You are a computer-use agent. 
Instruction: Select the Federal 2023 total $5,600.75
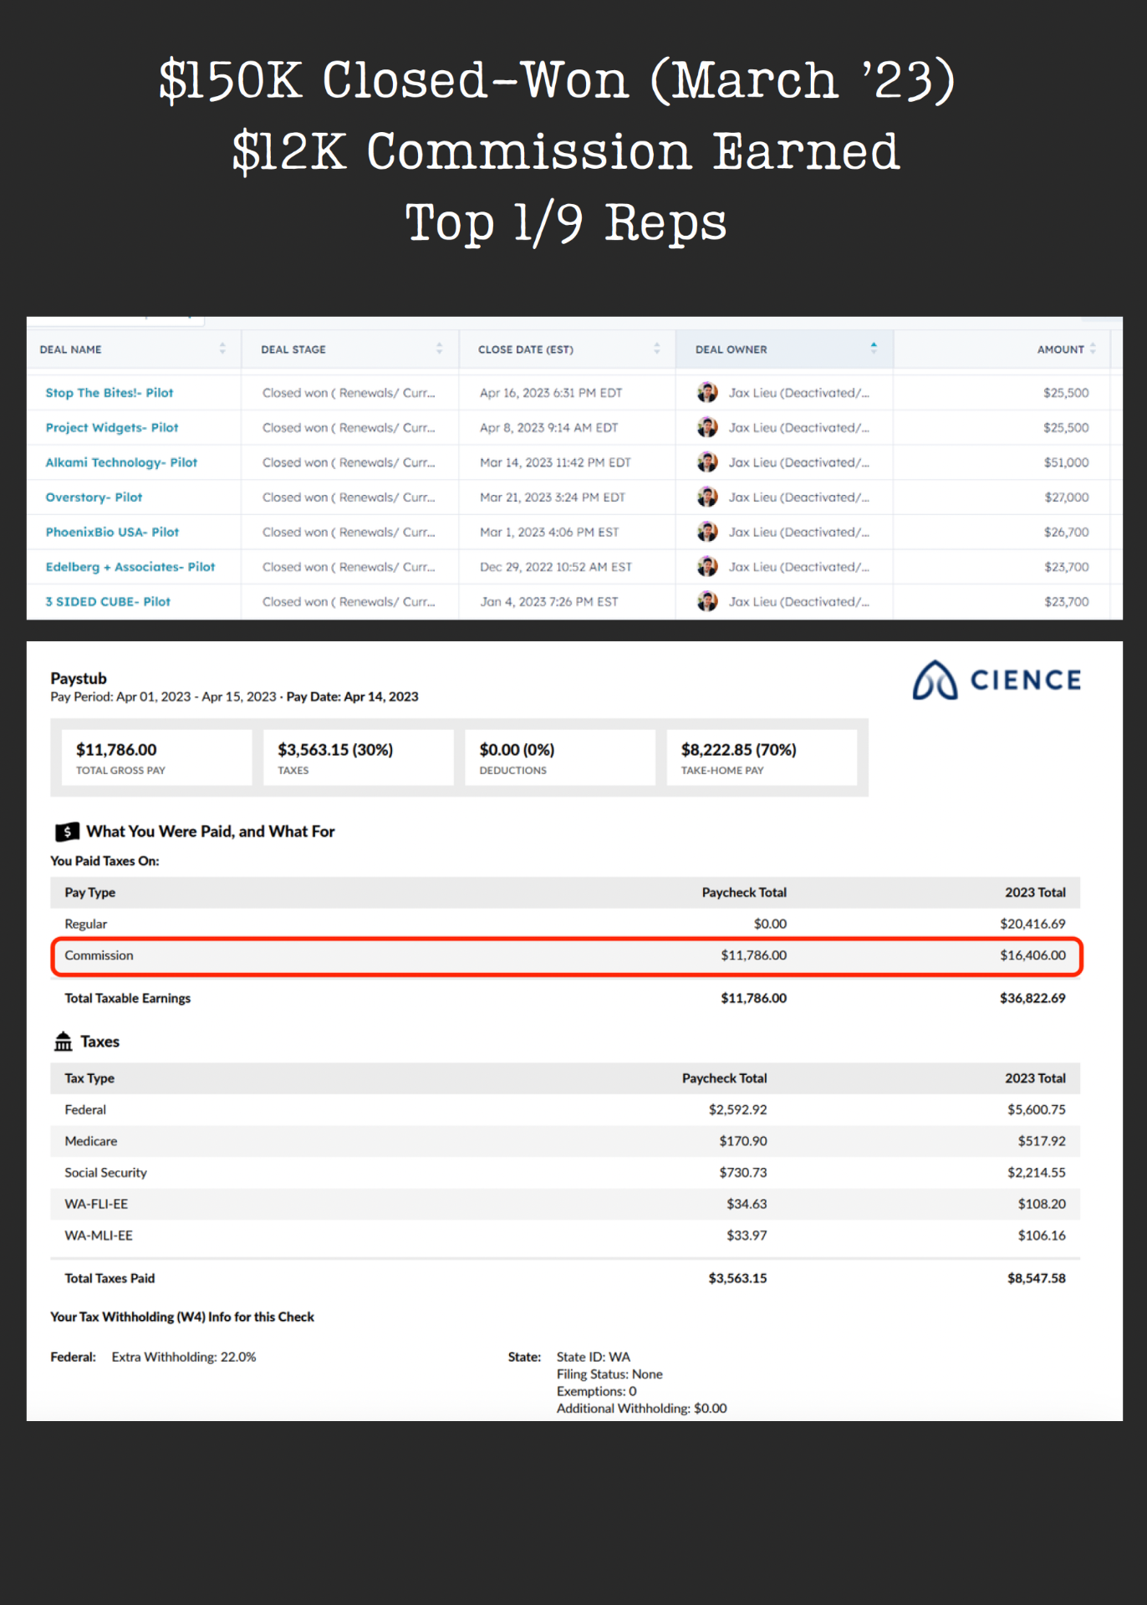click(1036, 1109)
